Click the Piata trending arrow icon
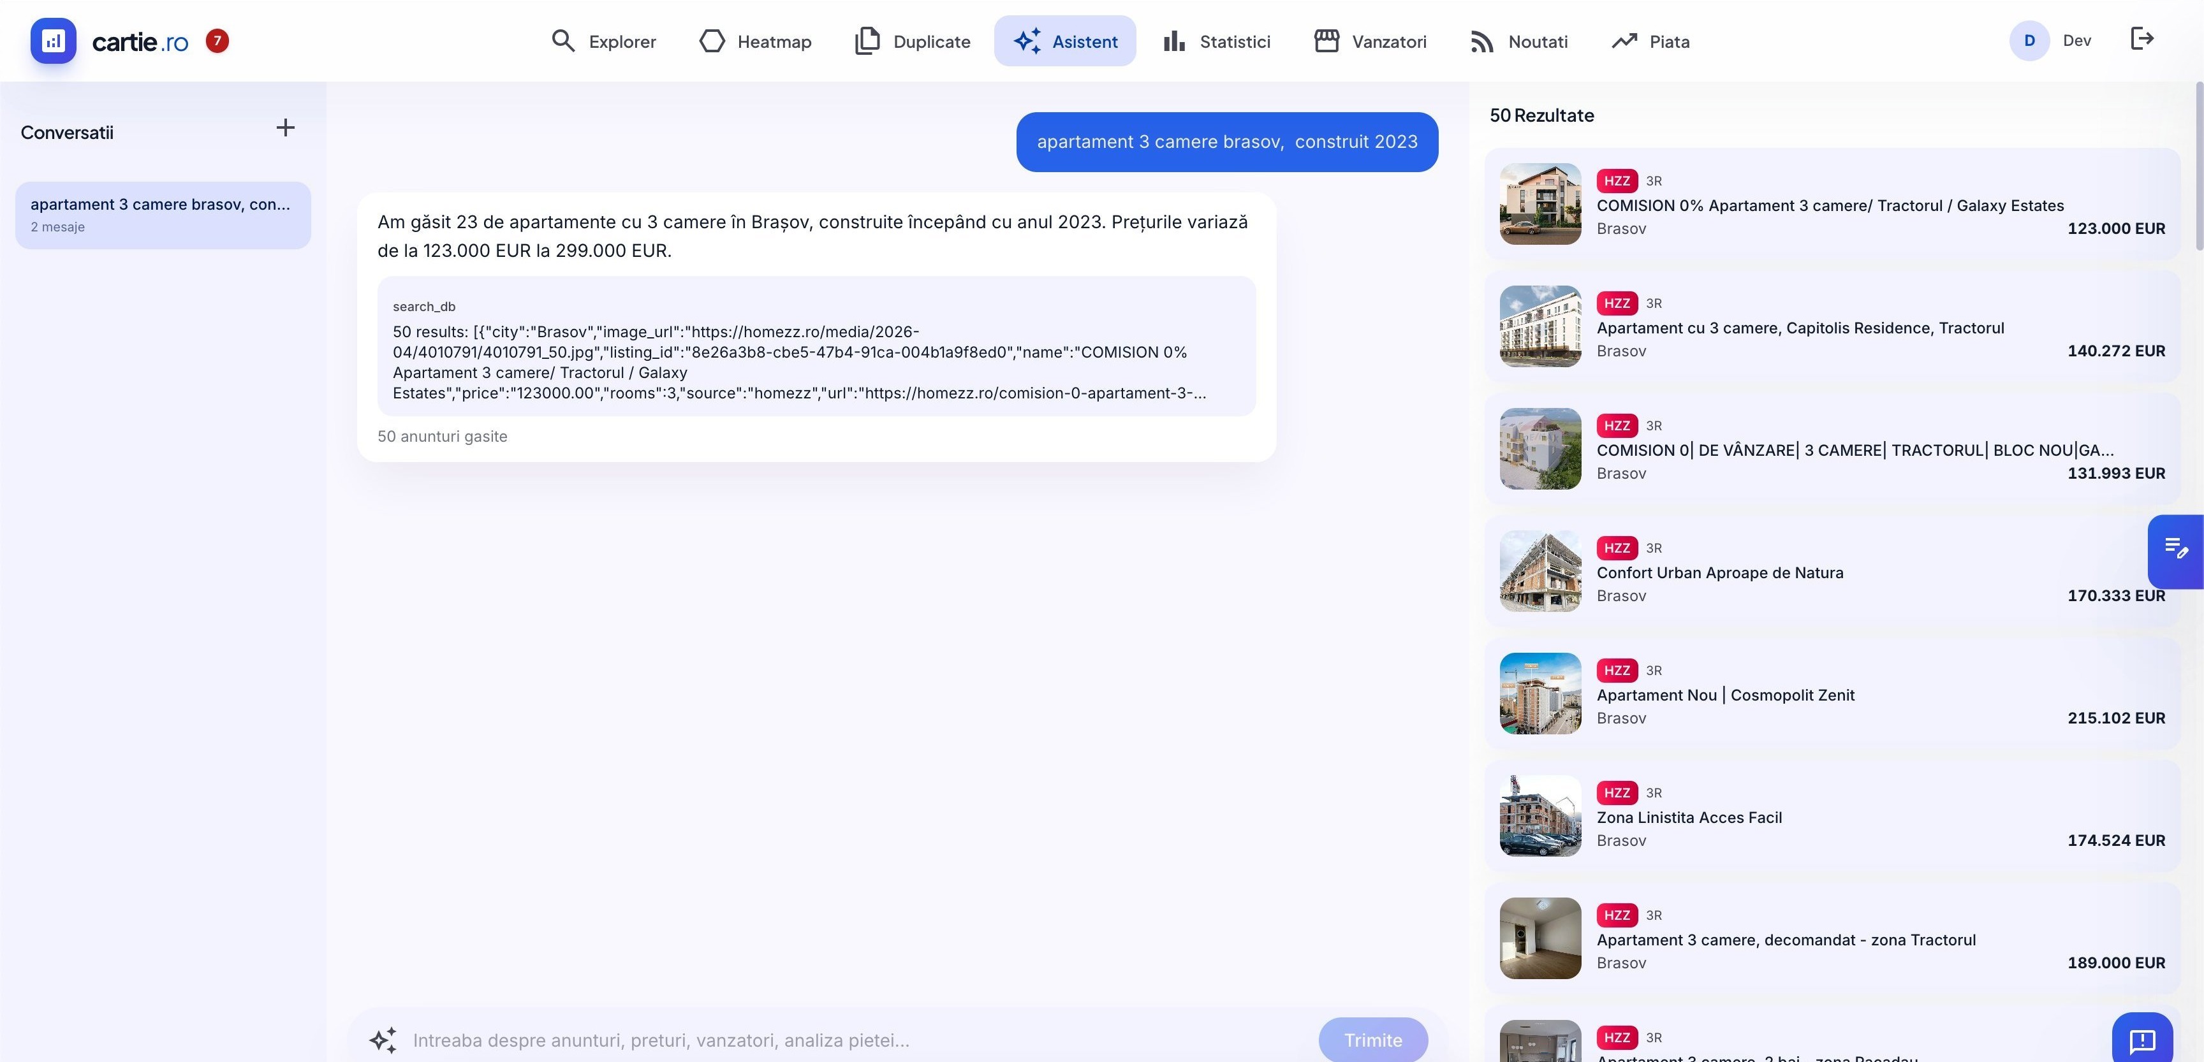2204x1062 pixels. click(1624, 41)
